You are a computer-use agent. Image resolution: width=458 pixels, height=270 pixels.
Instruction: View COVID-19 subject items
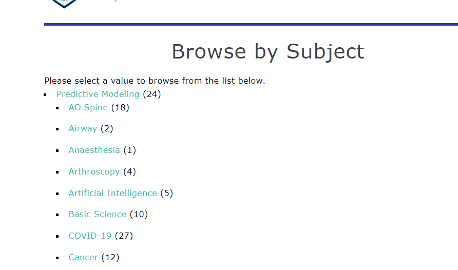pyautogui.click(x=90, y=236)
